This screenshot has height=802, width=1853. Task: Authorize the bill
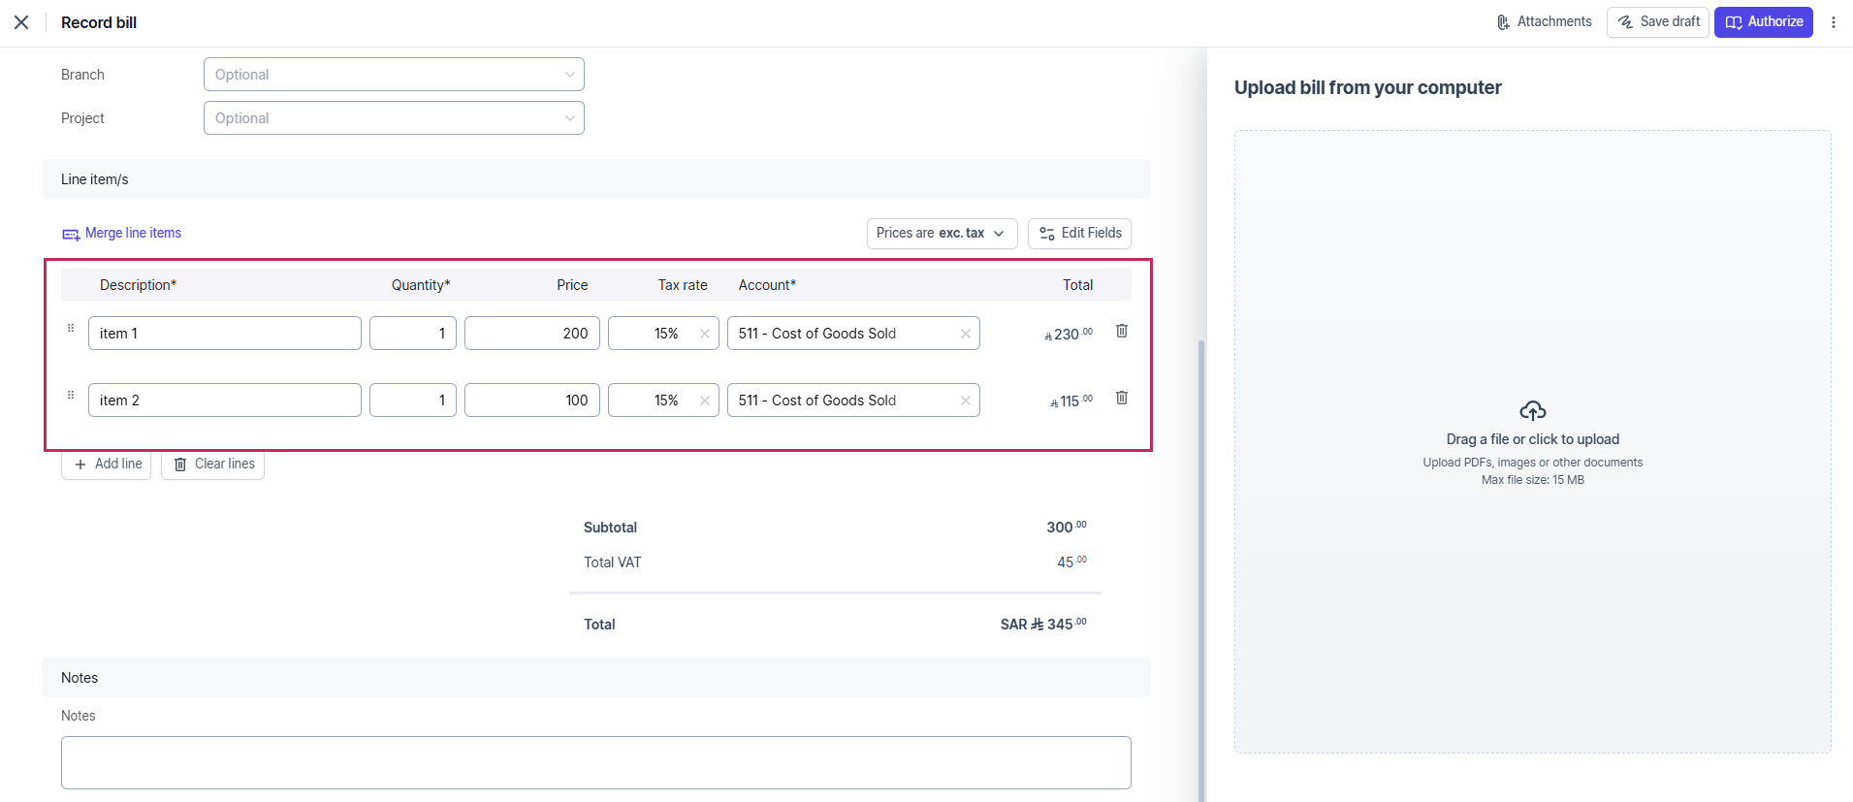[1763, 21]
